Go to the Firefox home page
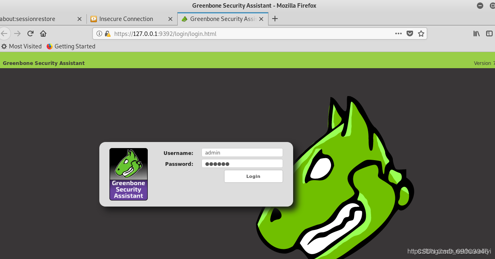 pyautogui.click(x=43, y=33)
